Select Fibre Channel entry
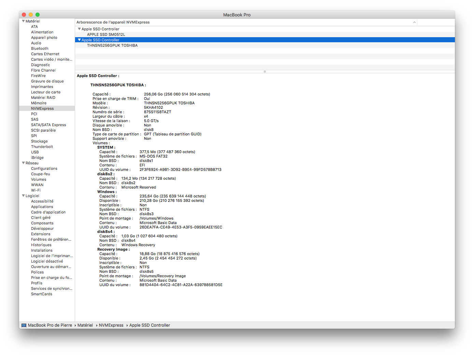Screen dimensions: 474x356 click(43, 70)
